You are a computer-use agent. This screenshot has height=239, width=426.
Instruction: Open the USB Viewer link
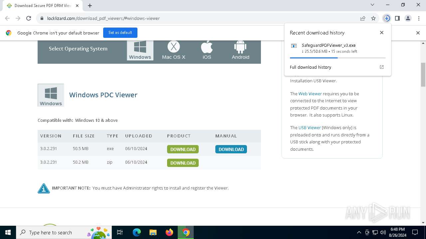coord(310,127)
